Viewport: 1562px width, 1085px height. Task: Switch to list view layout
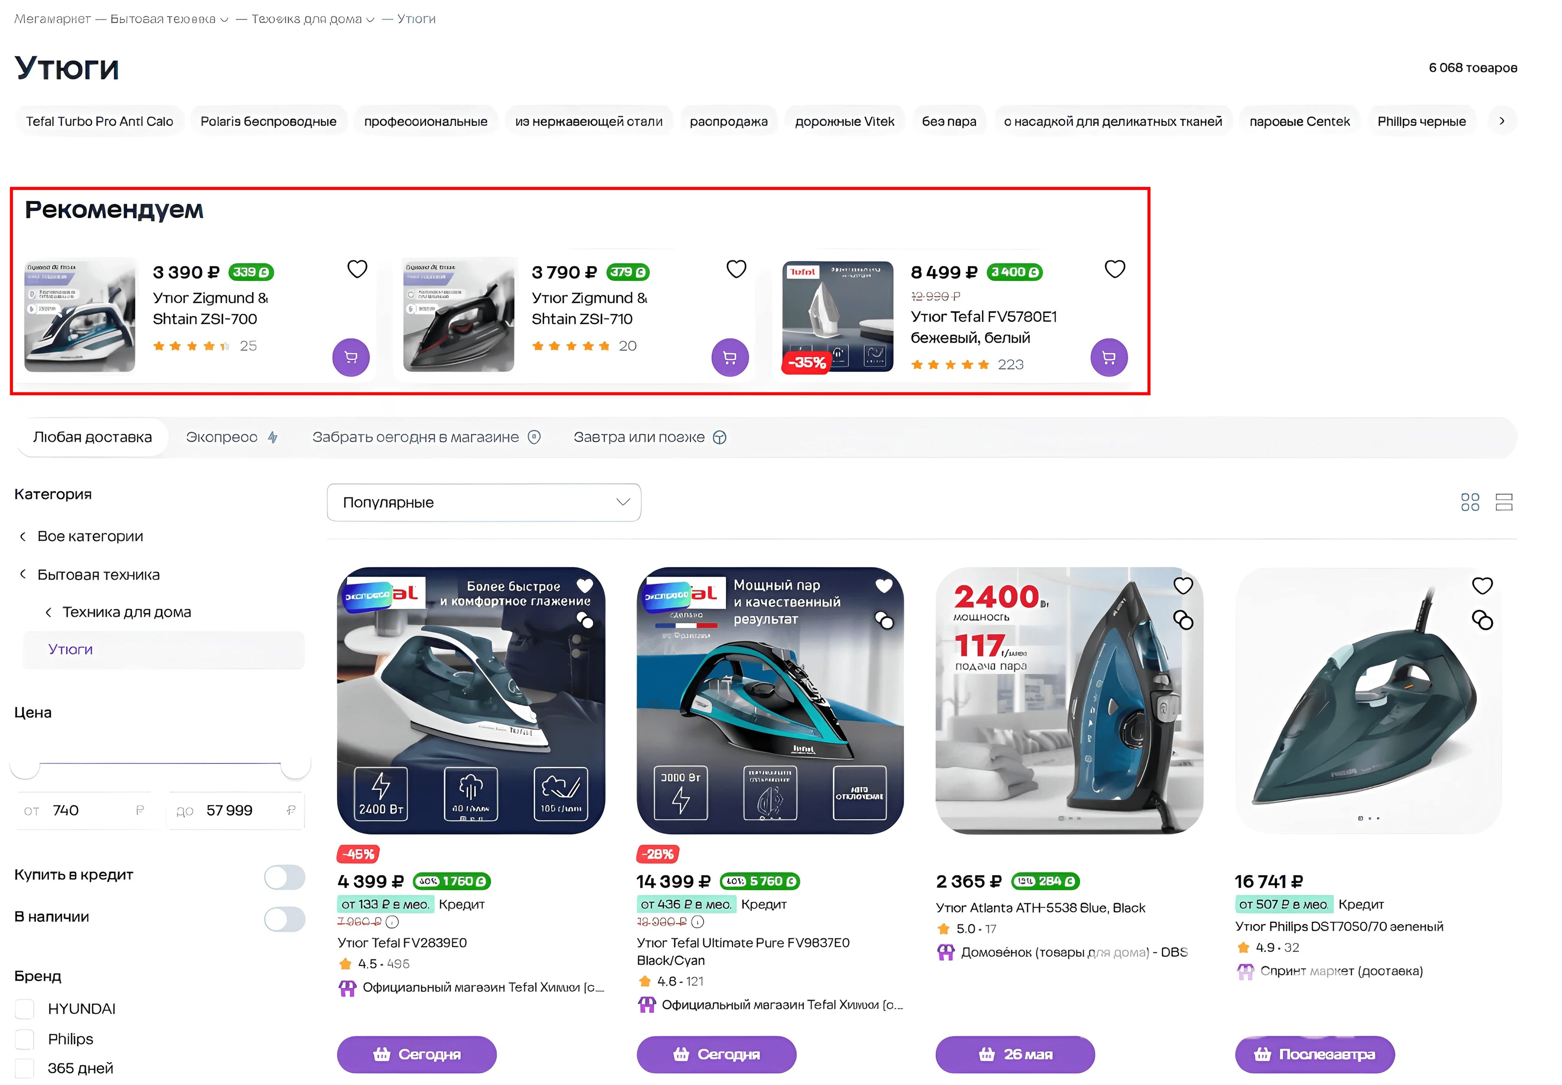coord(1503,502)
